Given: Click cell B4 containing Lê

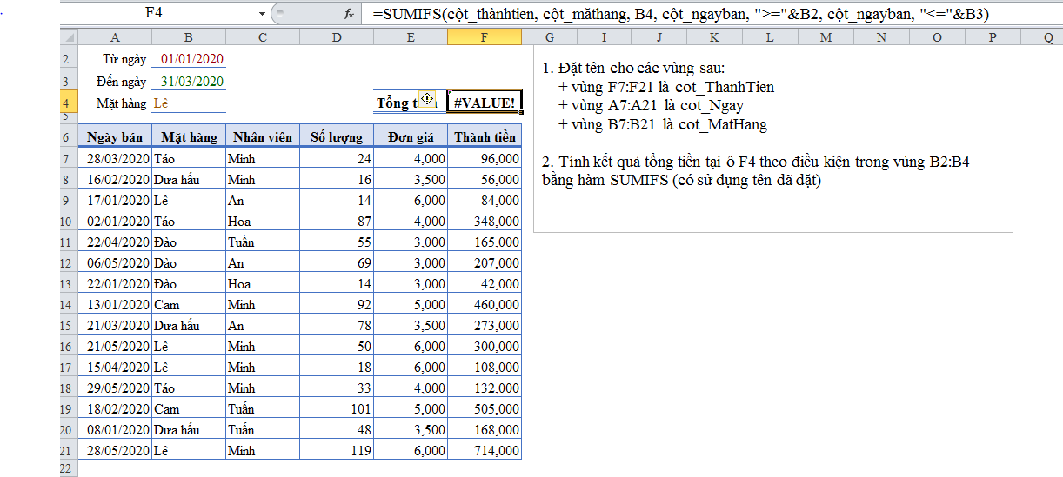Looking at the screenshot, I should [189, 103].
